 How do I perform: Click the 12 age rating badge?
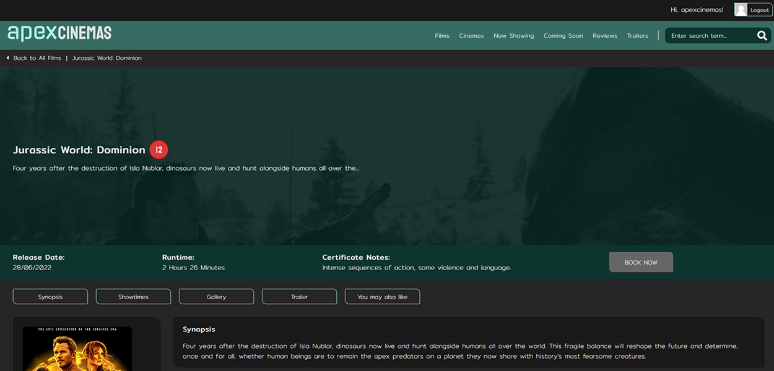(159, 150)
